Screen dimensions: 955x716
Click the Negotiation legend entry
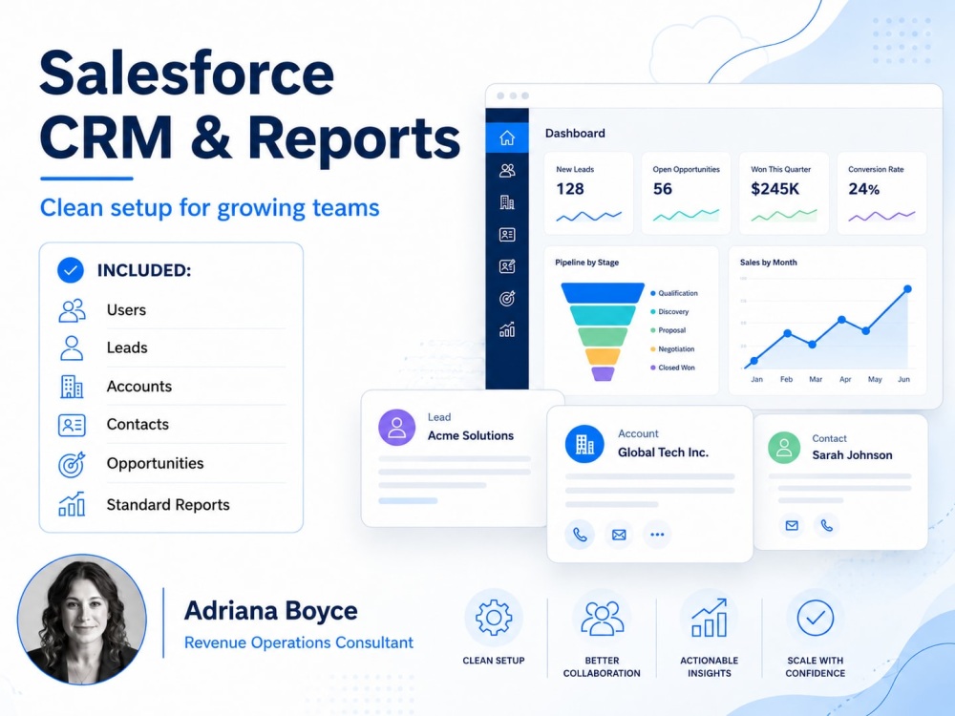(x=672, y=348)
